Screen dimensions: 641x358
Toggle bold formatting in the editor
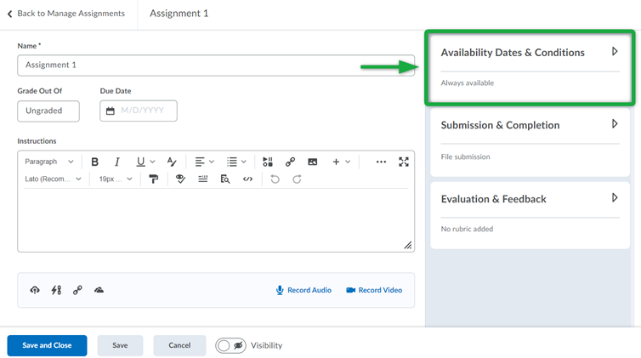[x=94, y=162]
